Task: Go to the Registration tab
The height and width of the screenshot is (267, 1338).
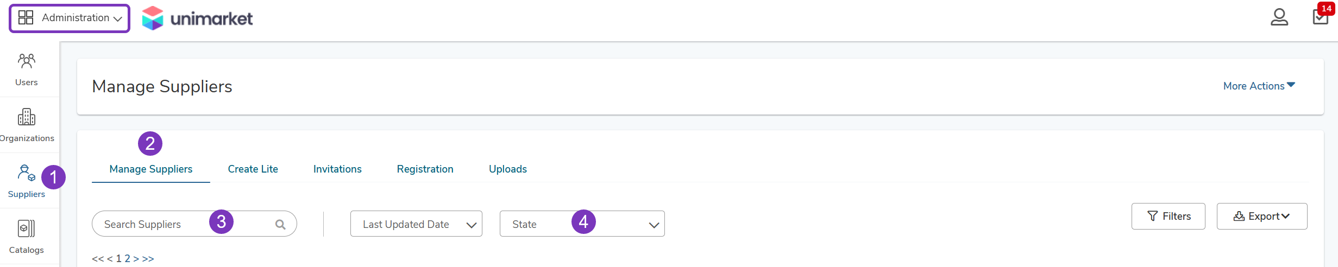Action: [425, 169]
